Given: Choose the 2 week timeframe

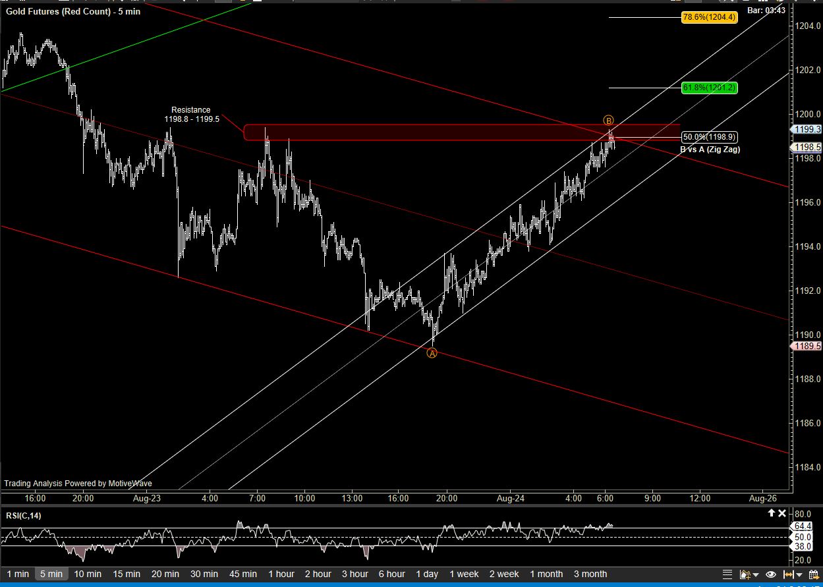Looking at the screenshot, I should tap(504, 574).
